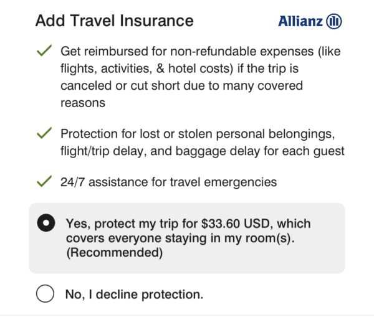374x317 pixels.
Task: Click the green checkmark beside reimbursement benefit
Action: [x=44, y=50]
